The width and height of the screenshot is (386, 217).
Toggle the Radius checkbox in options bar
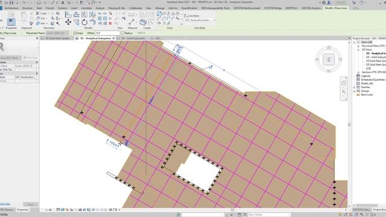123,33
